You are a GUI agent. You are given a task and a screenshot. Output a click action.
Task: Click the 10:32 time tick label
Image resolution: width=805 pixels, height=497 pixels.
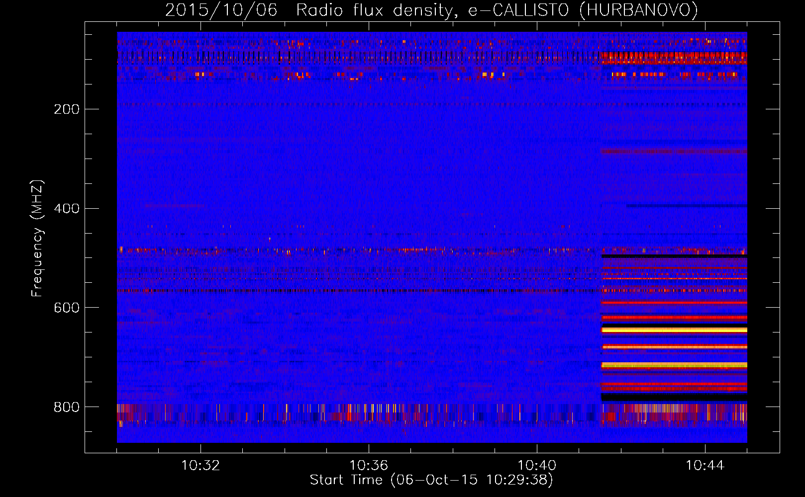[201, 466]
